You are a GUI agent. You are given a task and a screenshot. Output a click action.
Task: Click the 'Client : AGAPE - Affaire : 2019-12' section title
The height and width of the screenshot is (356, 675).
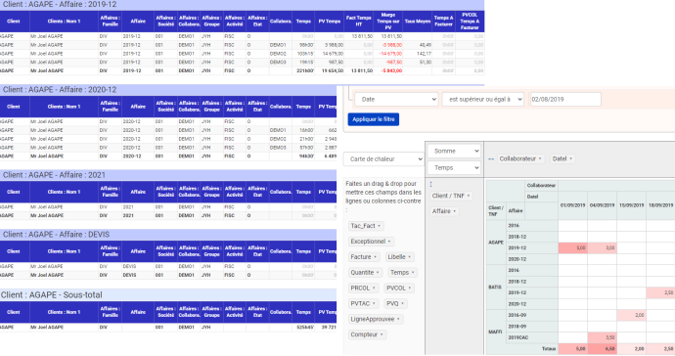click(60, 4)
